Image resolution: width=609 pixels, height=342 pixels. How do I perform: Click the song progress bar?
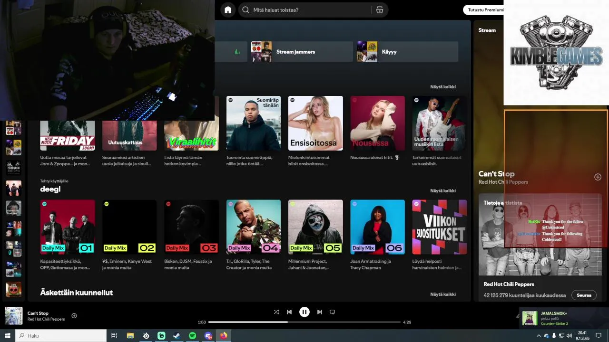pos(304,322)
